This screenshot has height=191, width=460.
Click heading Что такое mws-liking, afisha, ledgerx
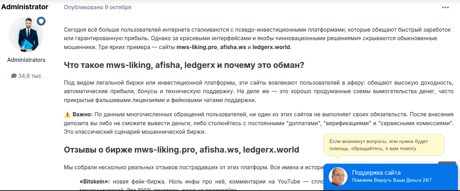(184, 65)
